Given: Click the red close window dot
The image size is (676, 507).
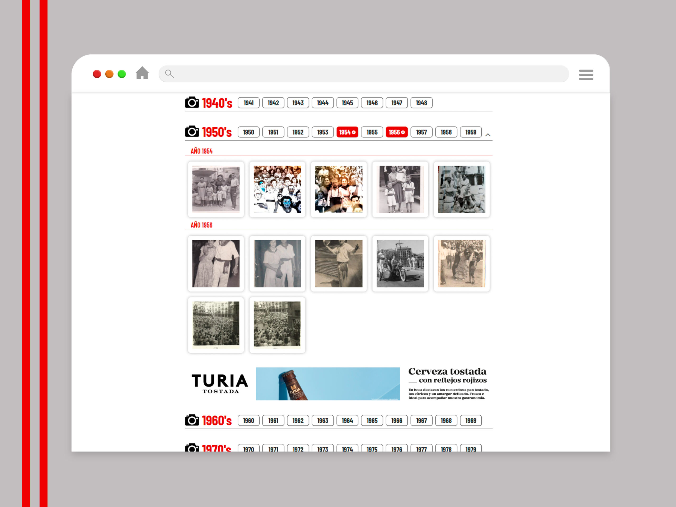Looking at the screenshot, I should coord(97,74).
